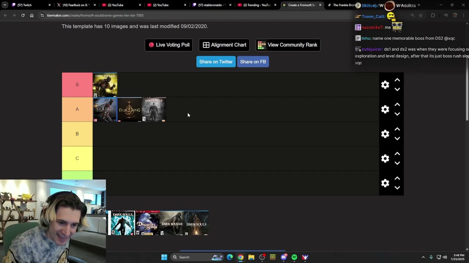Click the tiermaker.com address bar URL
Image resolution: width=469 pixels, height=263 pixels.
(95, 15)
